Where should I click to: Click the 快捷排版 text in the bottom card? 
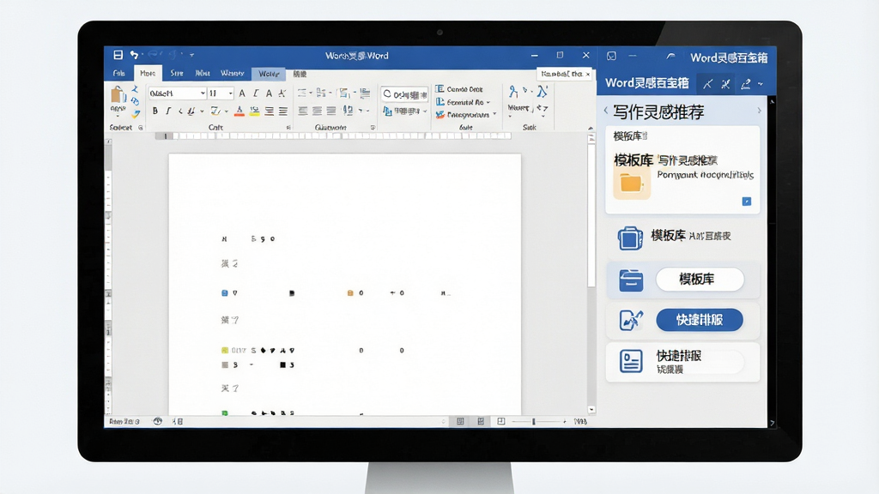[679, 356]
